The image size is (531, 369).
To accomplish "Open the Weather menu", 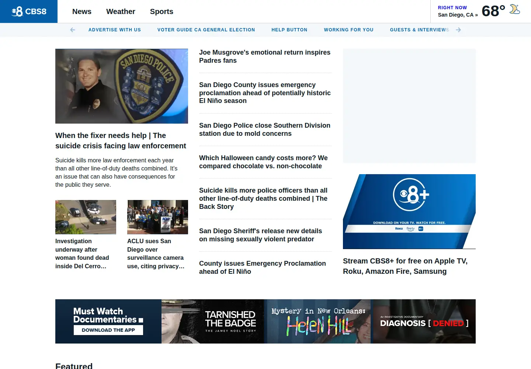I will tap(121, 11).
